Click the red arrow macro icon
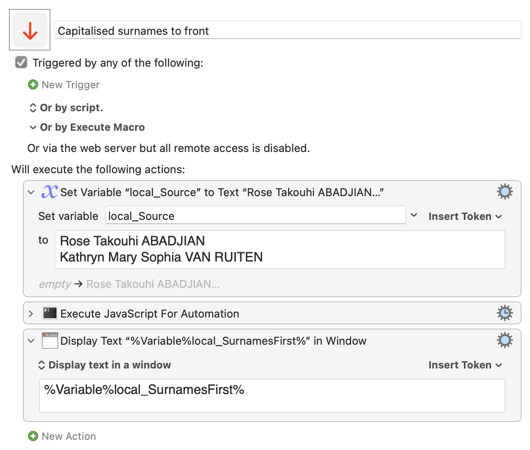530x450 pixels. [30, 30]
